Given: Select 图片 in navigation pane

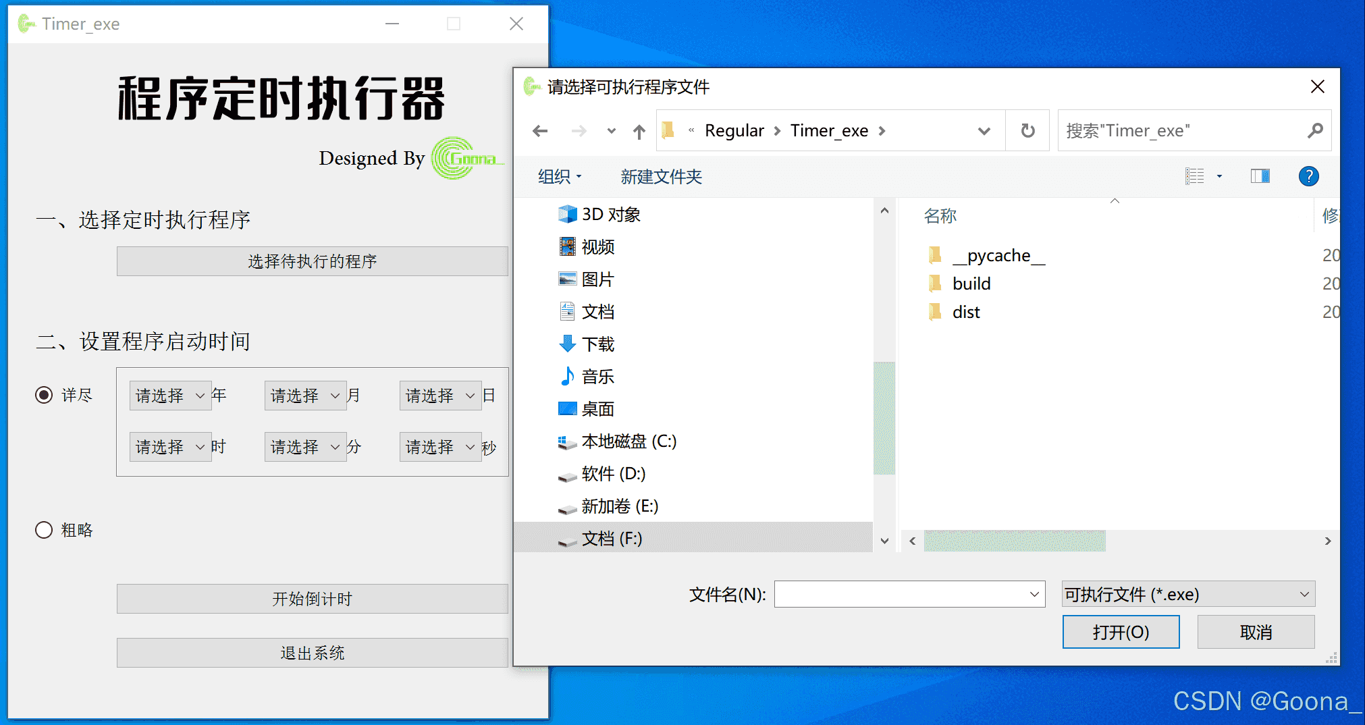Looking at the screenshot, I should 587,279.
